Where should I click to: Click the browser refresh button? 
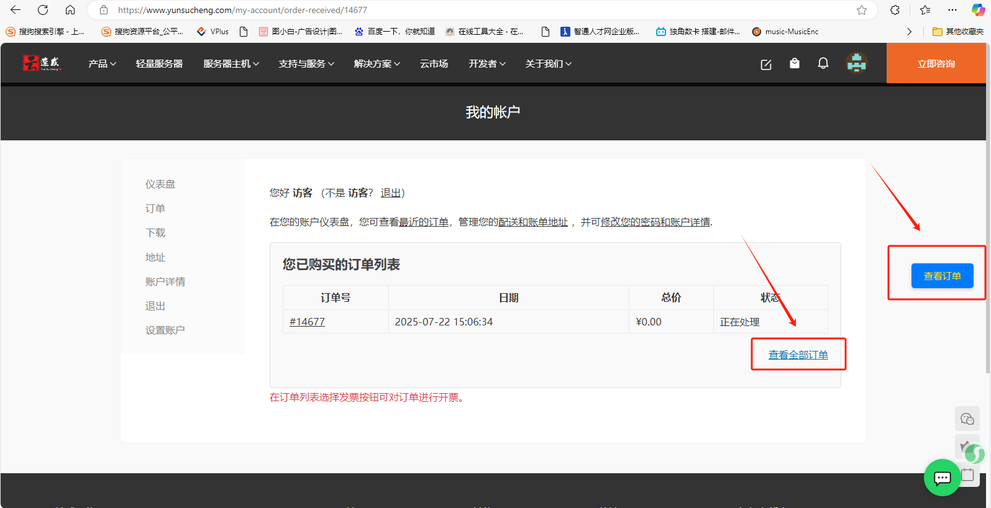coord(43,10)
